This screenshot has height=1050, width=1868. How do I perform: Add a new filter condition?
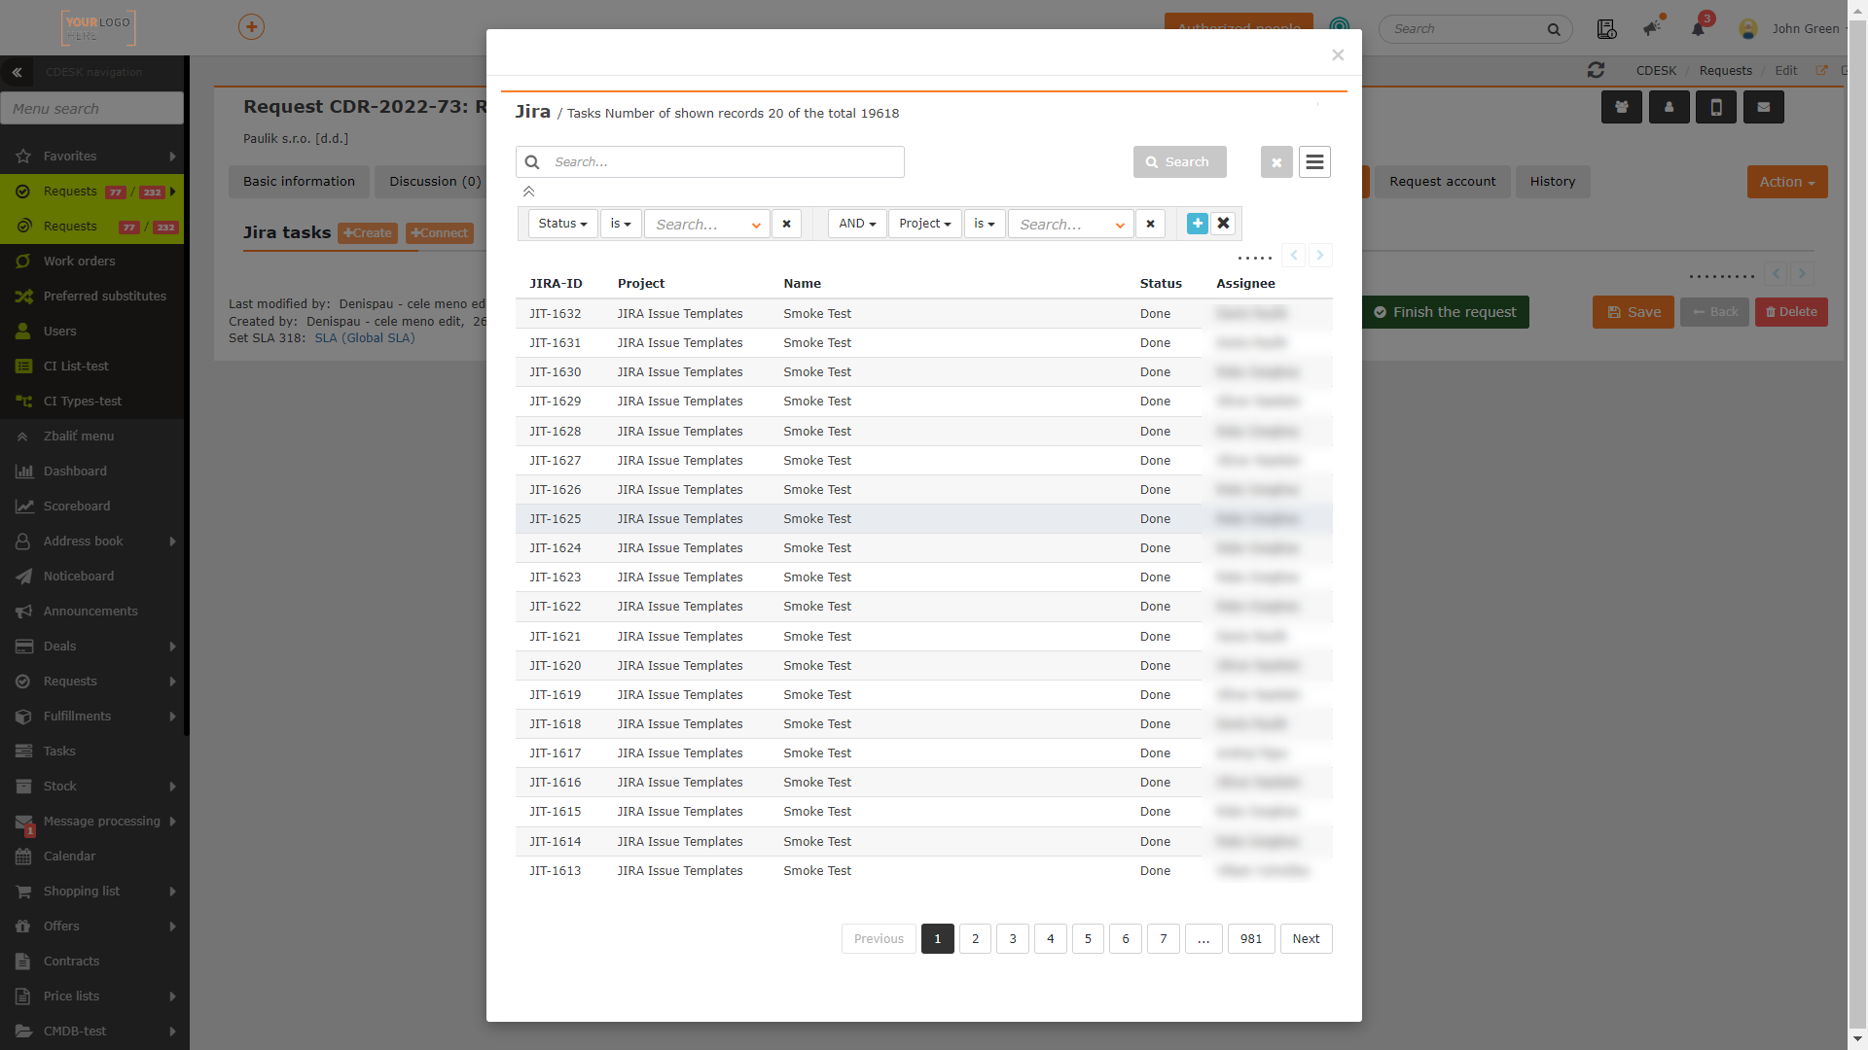point(1198,224)
